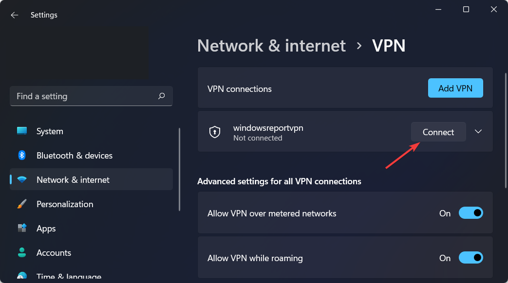
Task: Click the System monitor icon
Action: 22,131
